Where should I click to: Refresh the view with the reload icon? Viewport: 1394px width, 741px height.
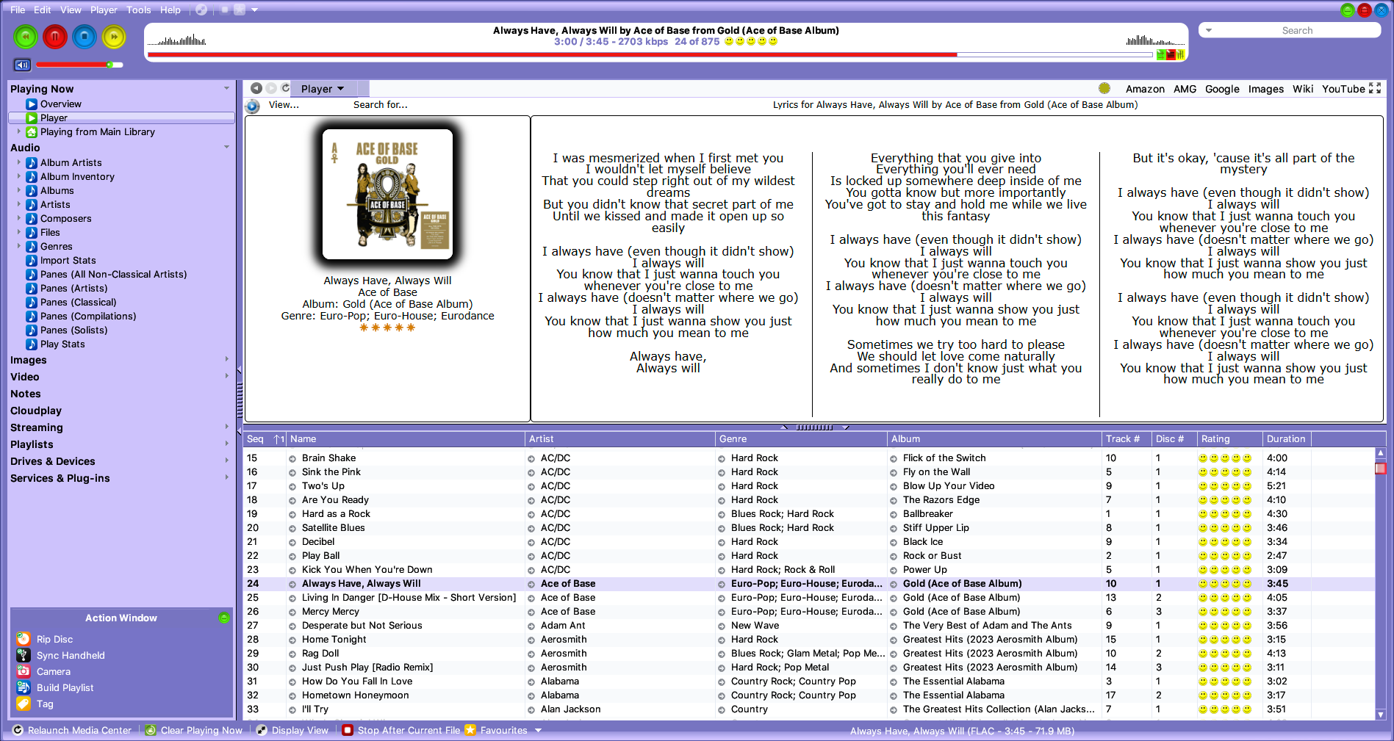286,88
